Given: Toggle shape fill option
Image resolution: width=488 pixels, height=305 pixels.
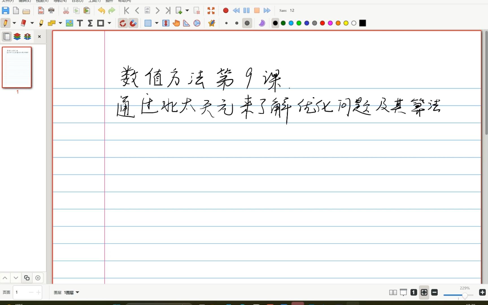Looking at the screenshot, I should click(262, 23).
